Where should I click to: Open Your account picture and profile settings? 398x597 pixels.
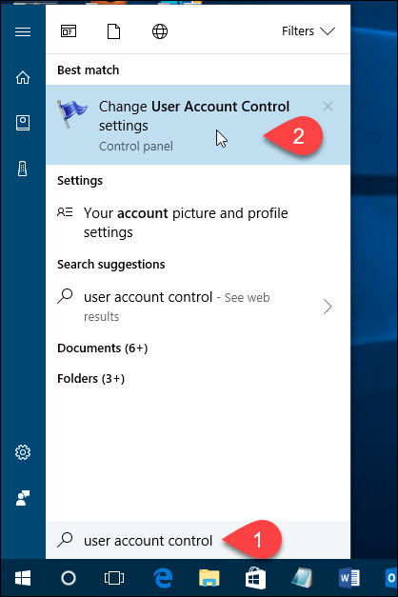click(x=198, y=223)
